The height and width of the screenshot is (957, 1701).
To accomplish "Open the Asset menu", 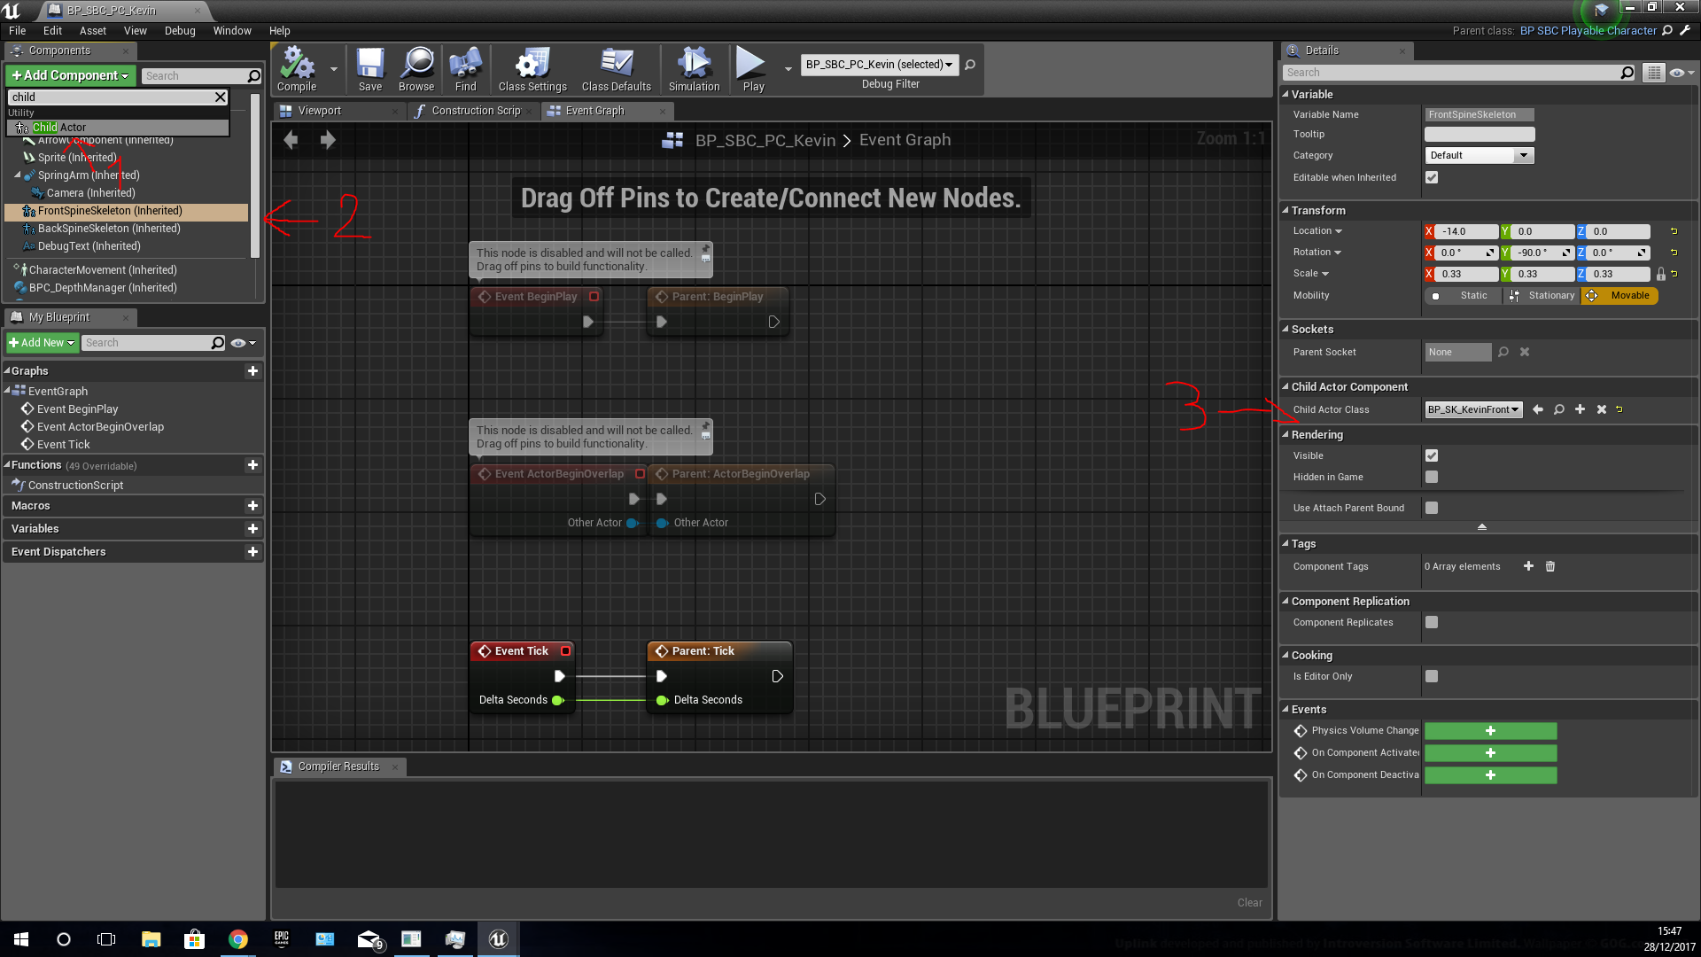I will pos(93,31).
